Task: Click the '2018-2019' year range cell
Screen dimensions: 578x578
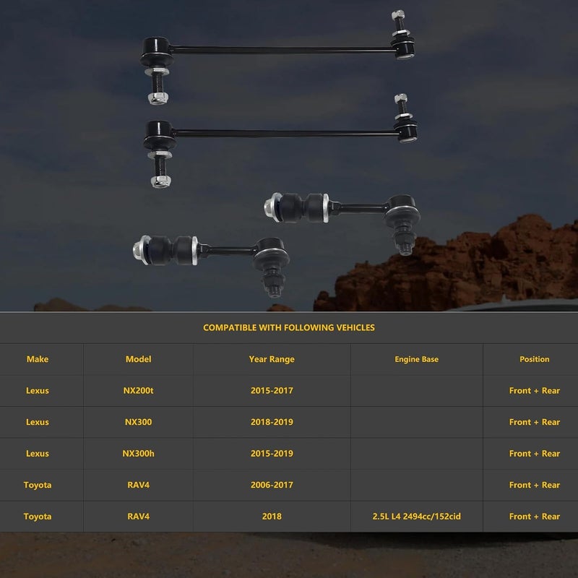Action: point(272,422)
